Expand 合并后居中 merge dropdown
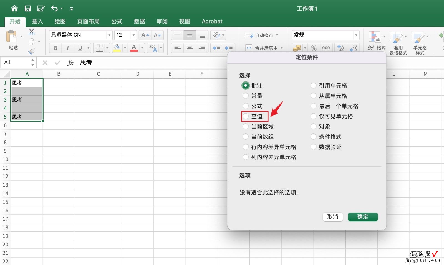Image resolution: width=444 pixels, height=265 pixels. [x=282, y=48]
